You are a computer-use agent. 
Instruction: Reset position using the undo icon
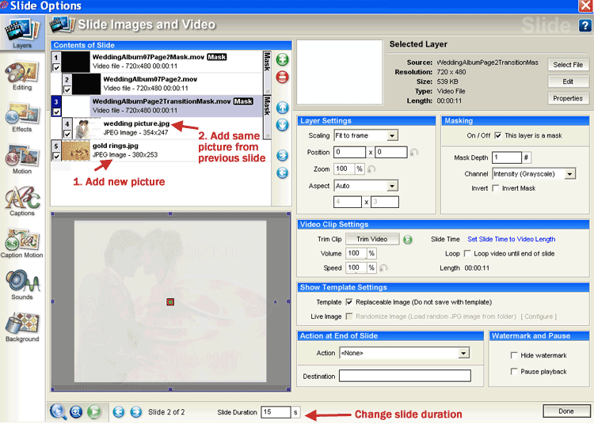(x=414, y=152)
